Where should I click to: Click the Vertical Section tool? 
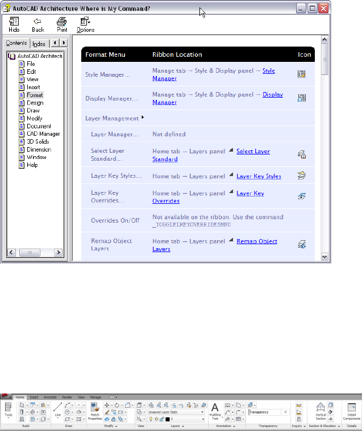point(321,411)
